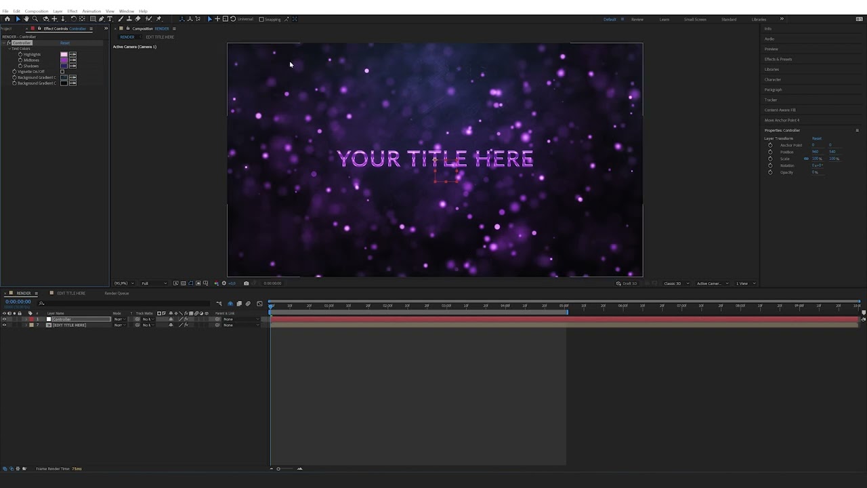Open the Graph Editor icon
867x488 pixels.
coord(259,303)
